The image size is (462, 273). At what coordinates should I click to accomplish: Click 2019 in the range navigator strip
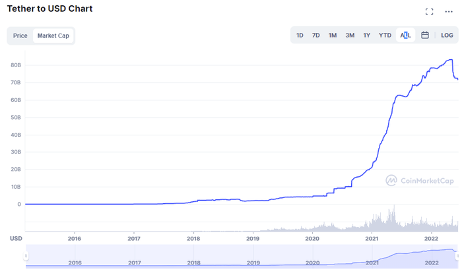point(253,262)
